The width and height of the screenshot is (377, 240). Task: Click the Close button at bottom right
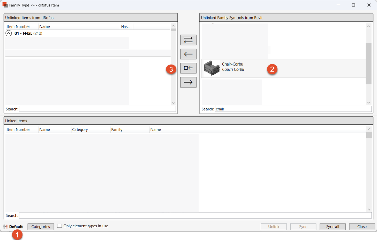(x=362, y=227)
